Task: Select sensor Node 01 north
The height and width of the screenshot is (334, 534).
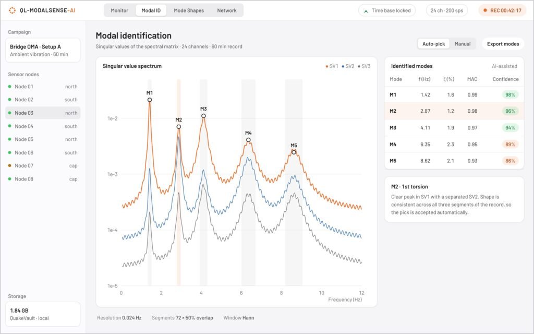Action: point(43,87)
